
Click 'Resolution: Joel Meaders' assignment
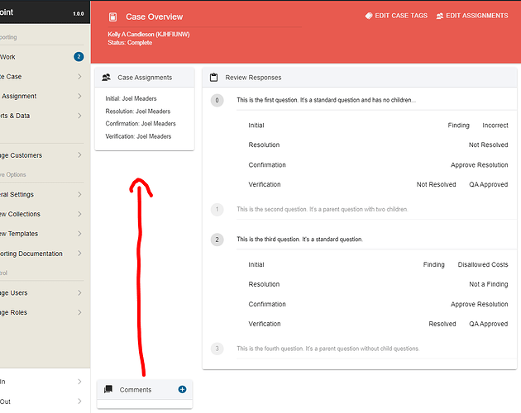[x=138, y=112]
